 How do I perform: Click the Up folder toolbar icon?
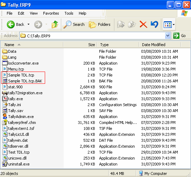(x=55, y=24)
